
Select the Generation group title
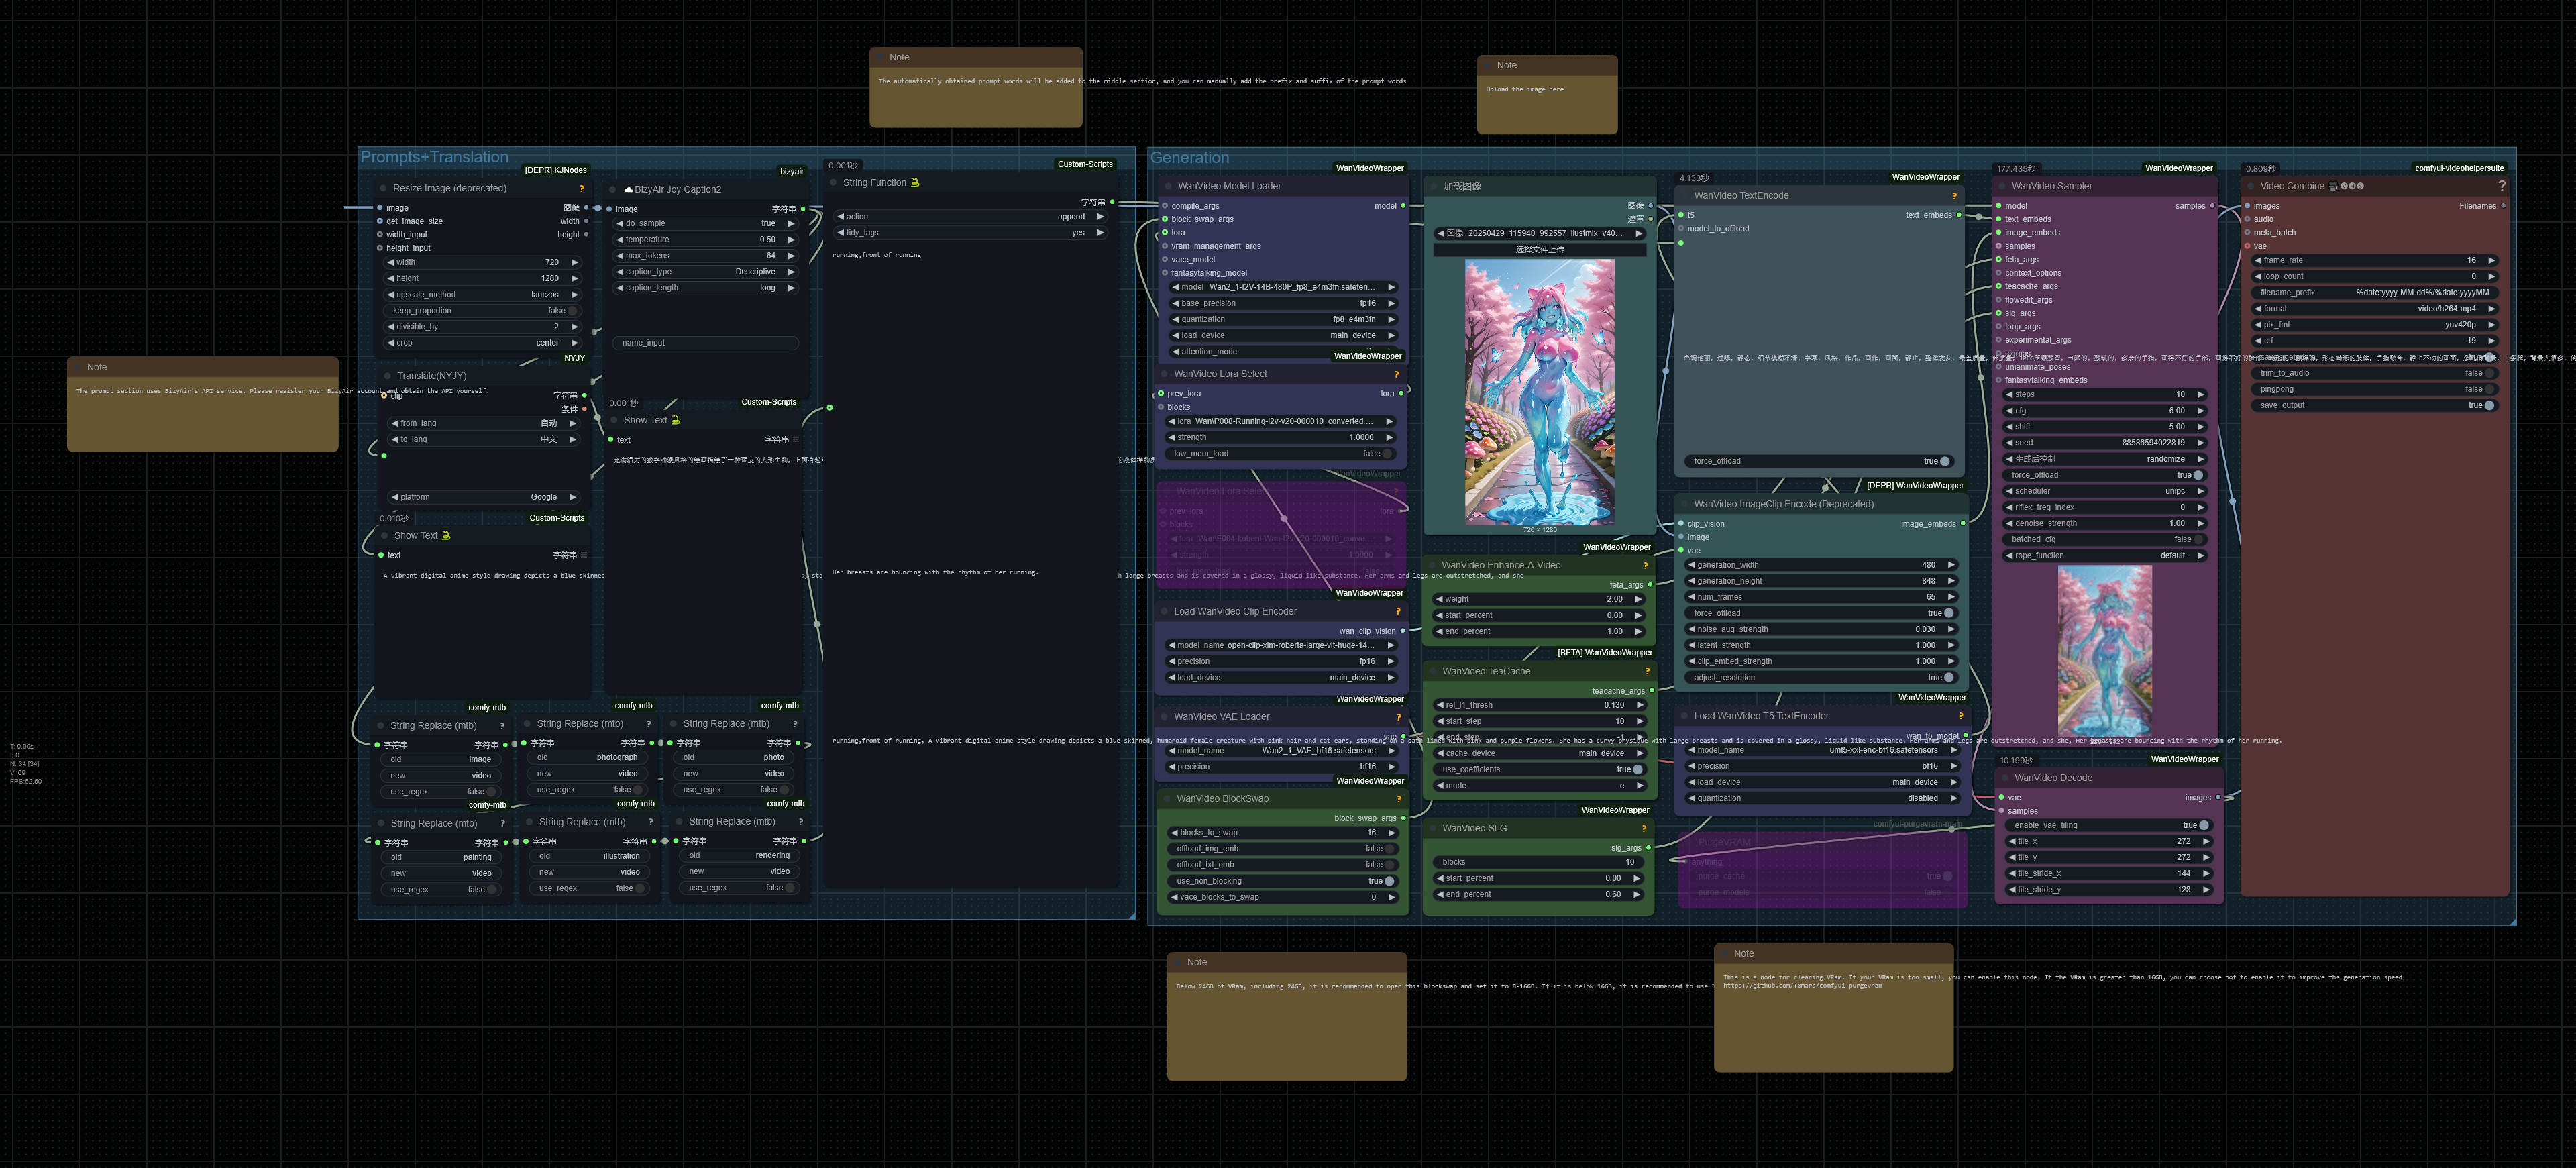(1189, 158)
